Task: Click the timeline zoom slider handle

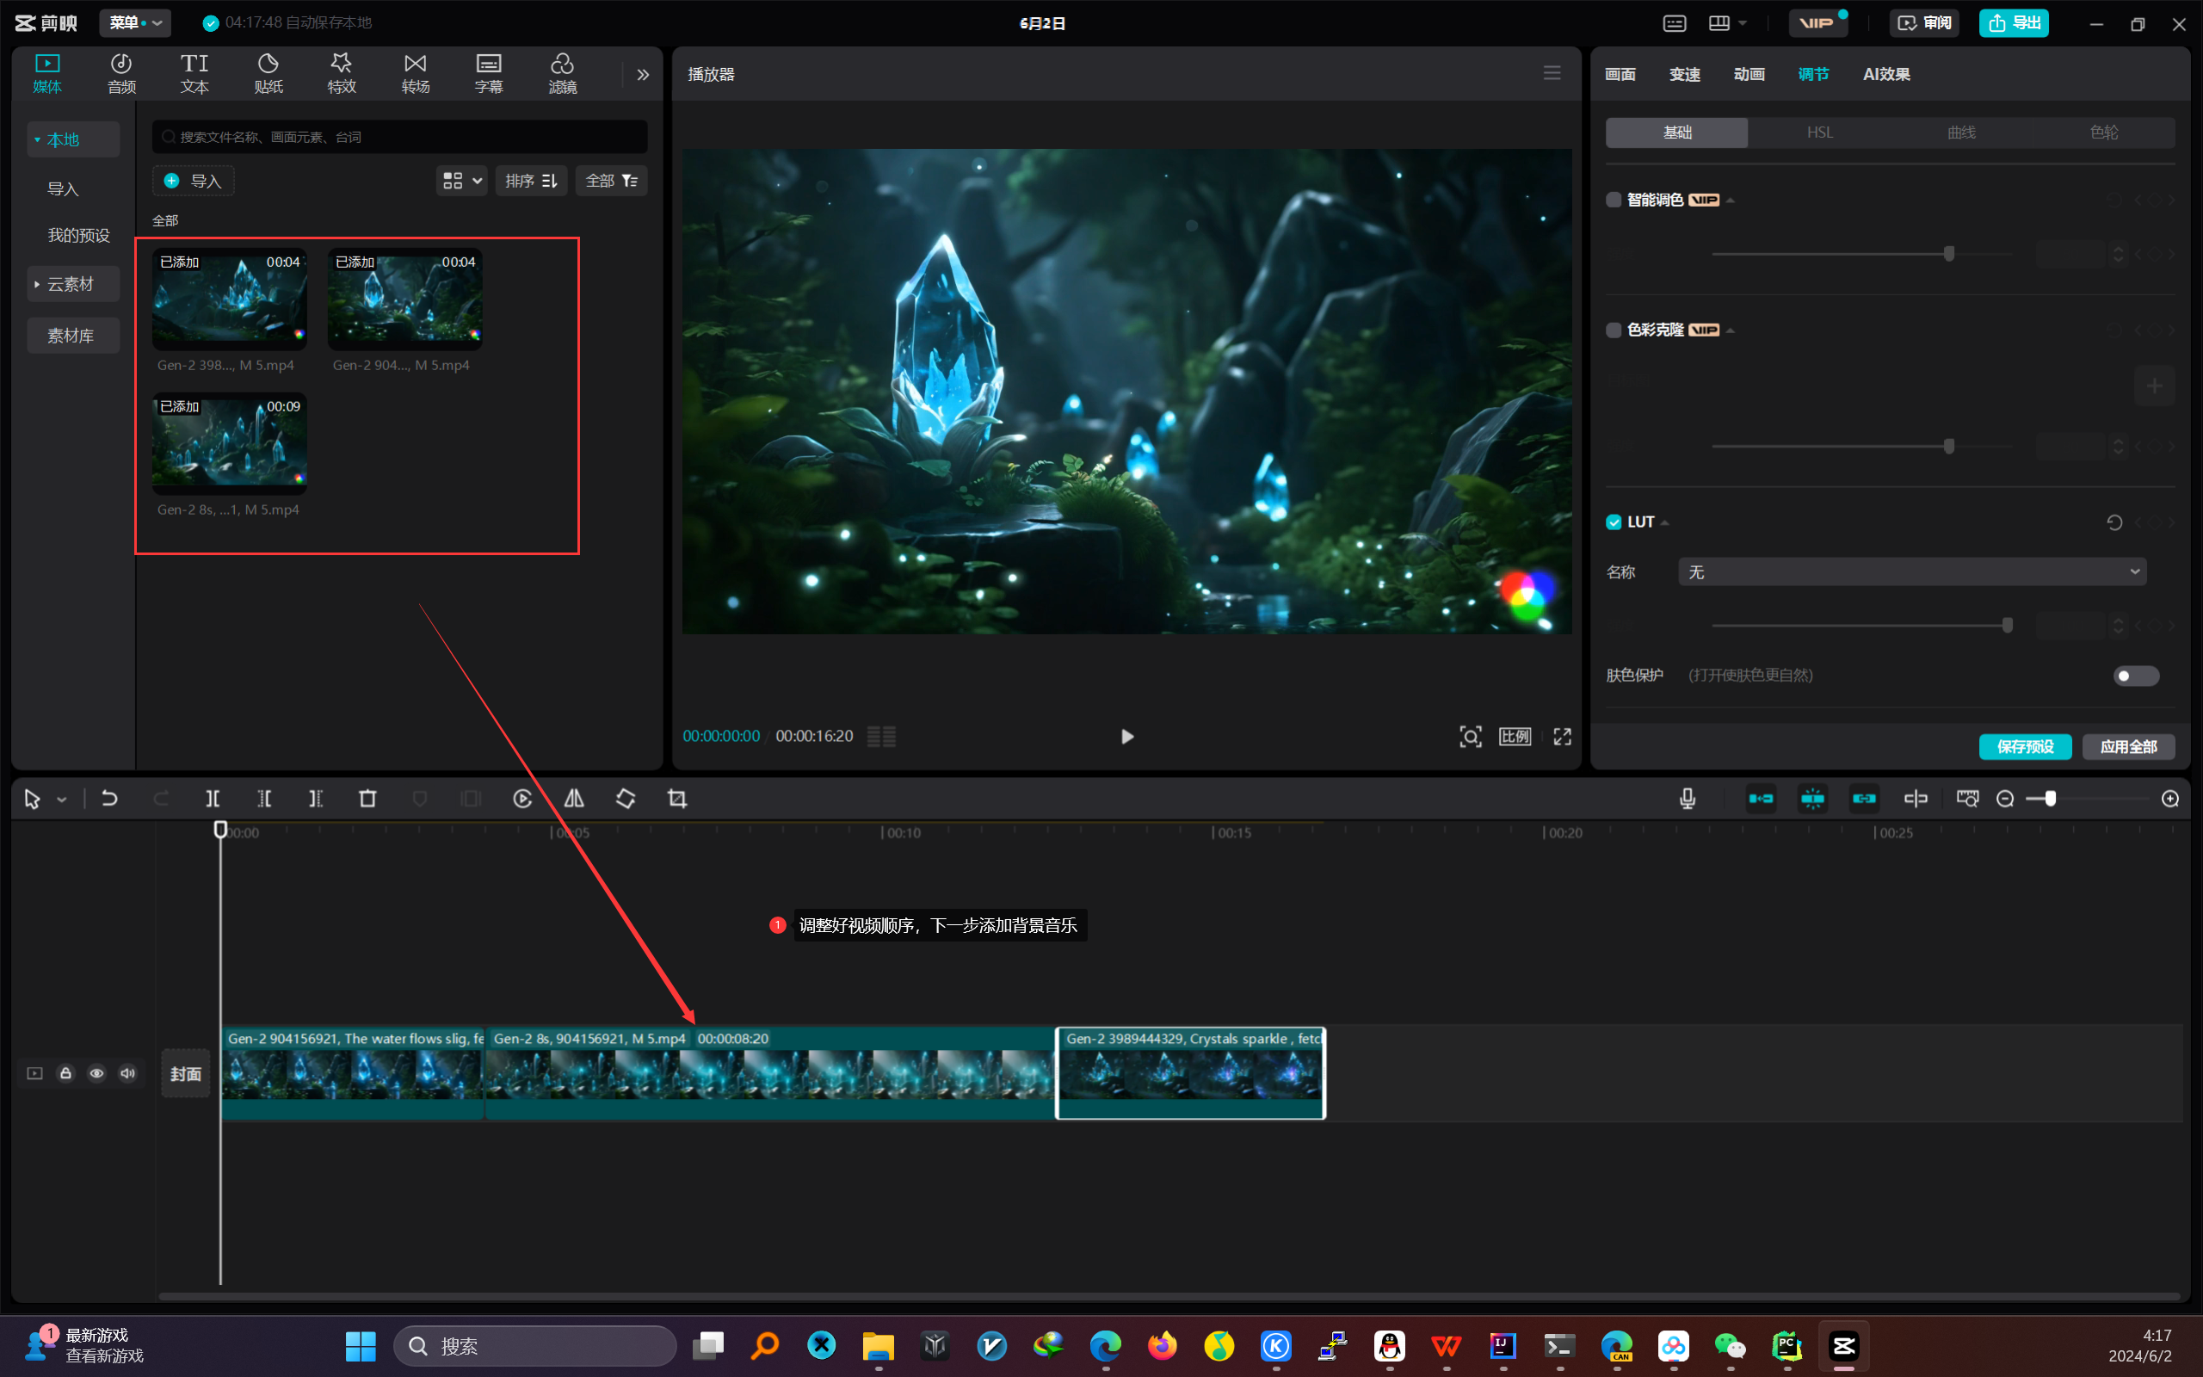Action: [x=2049, y=799]
